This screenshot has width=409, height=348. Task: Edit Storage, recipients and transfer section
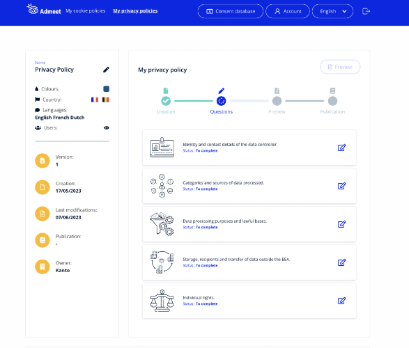pyautogui.click(x=341, y=262)
